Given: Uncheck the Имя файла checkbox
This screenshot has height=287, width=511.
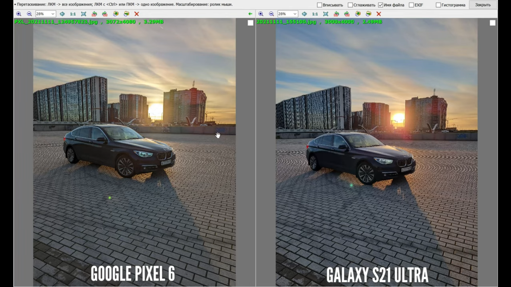Looking at the screenshot, I should 381,5.
